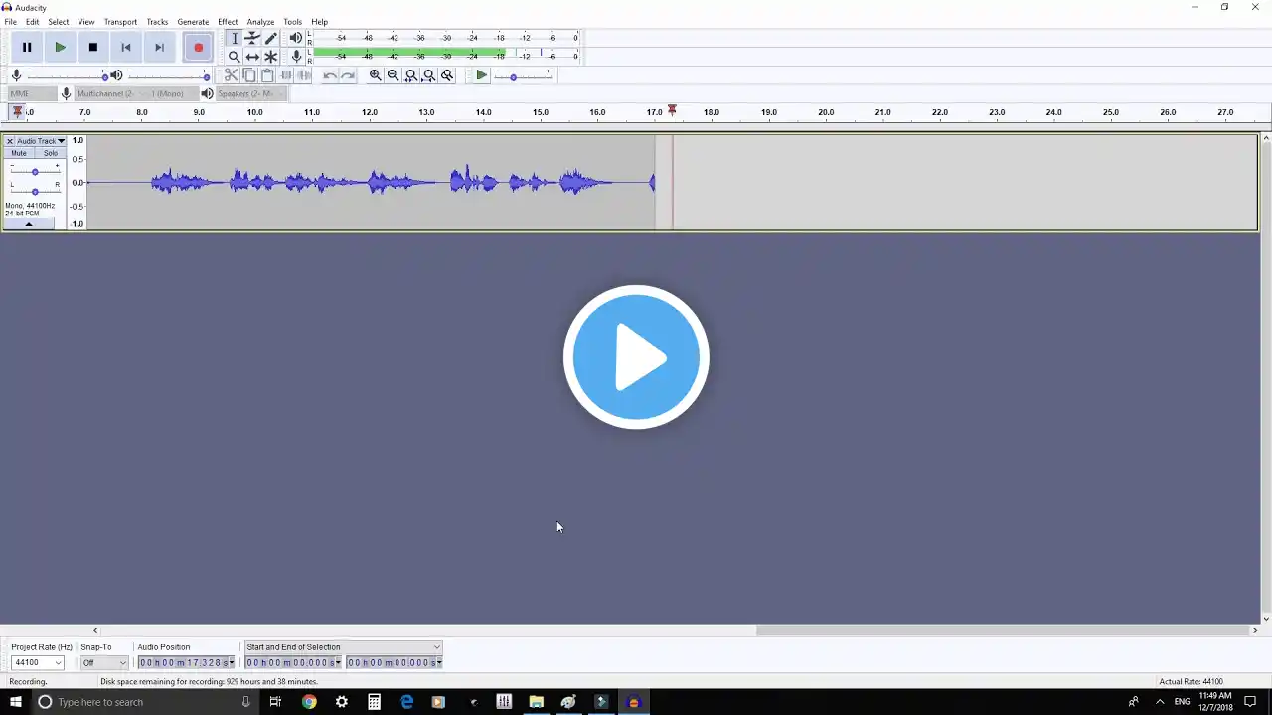This screenshot has height=715, width=1272.
Task: Open the Calculator from the taskbar
Action: (374, 702)
